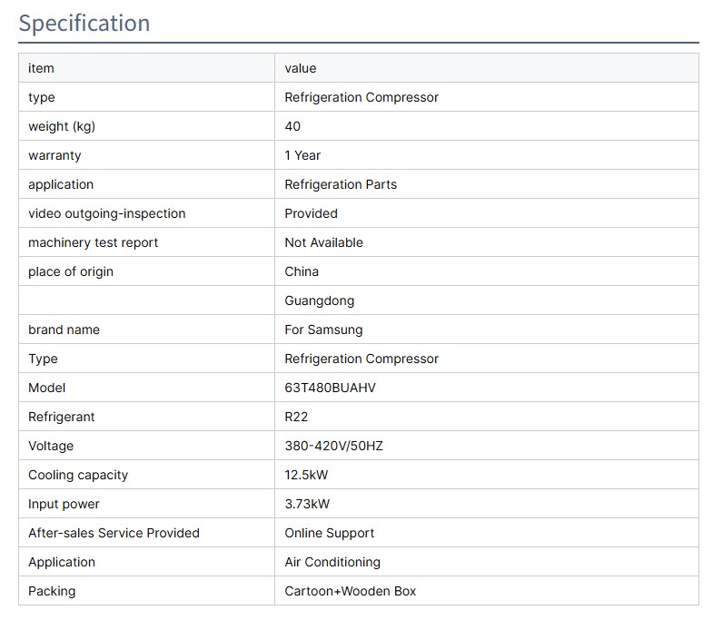Click the 'Refrigeration Parts' value cell

click(341, 184)
